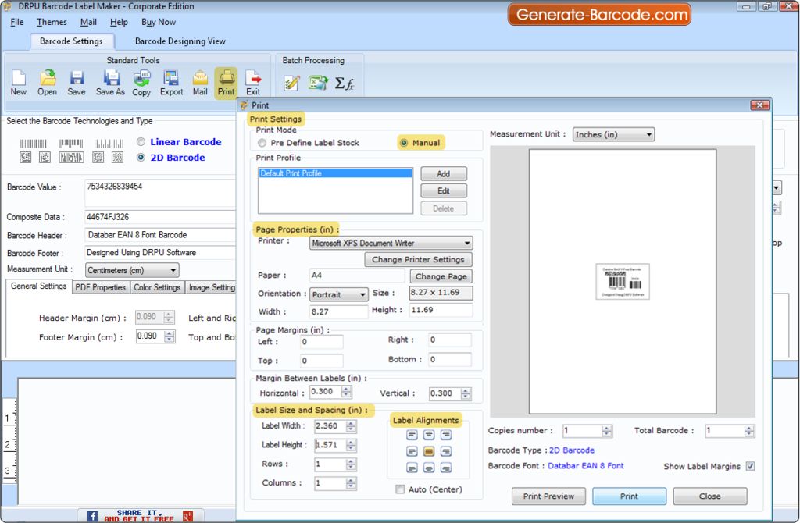Align label to bottom right

(x=446, y=468)
